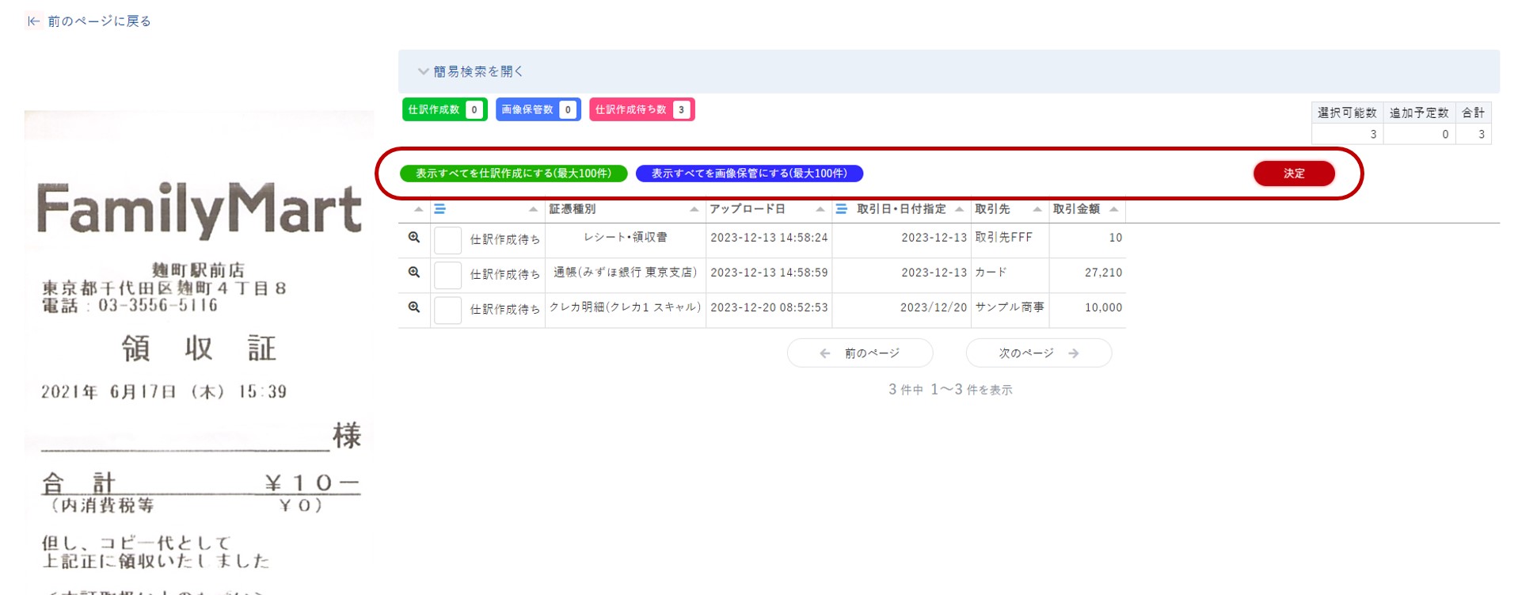Confirm with the red 決定 button
Screen dimensions: 1518x595
tap(1294, 174)
